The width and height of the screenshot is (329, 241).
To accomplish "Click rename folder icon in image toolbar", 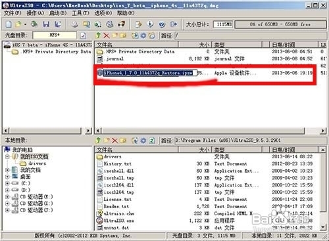I will coord(123,35).
